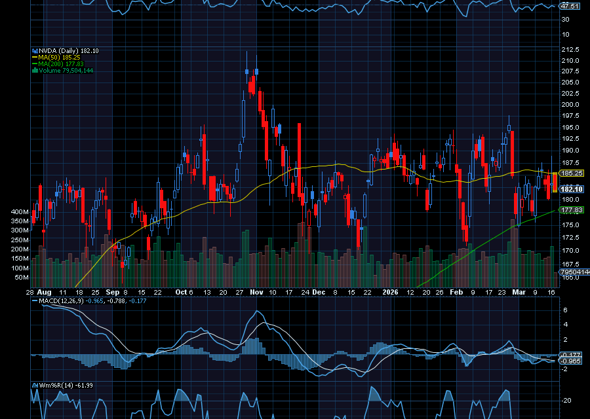Click the green MA(200) legend line icon

pyautogui.click(x=35, y=64)
